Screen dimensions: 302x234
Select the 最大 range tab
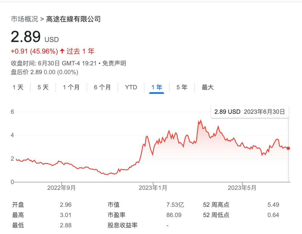[207, 87]
